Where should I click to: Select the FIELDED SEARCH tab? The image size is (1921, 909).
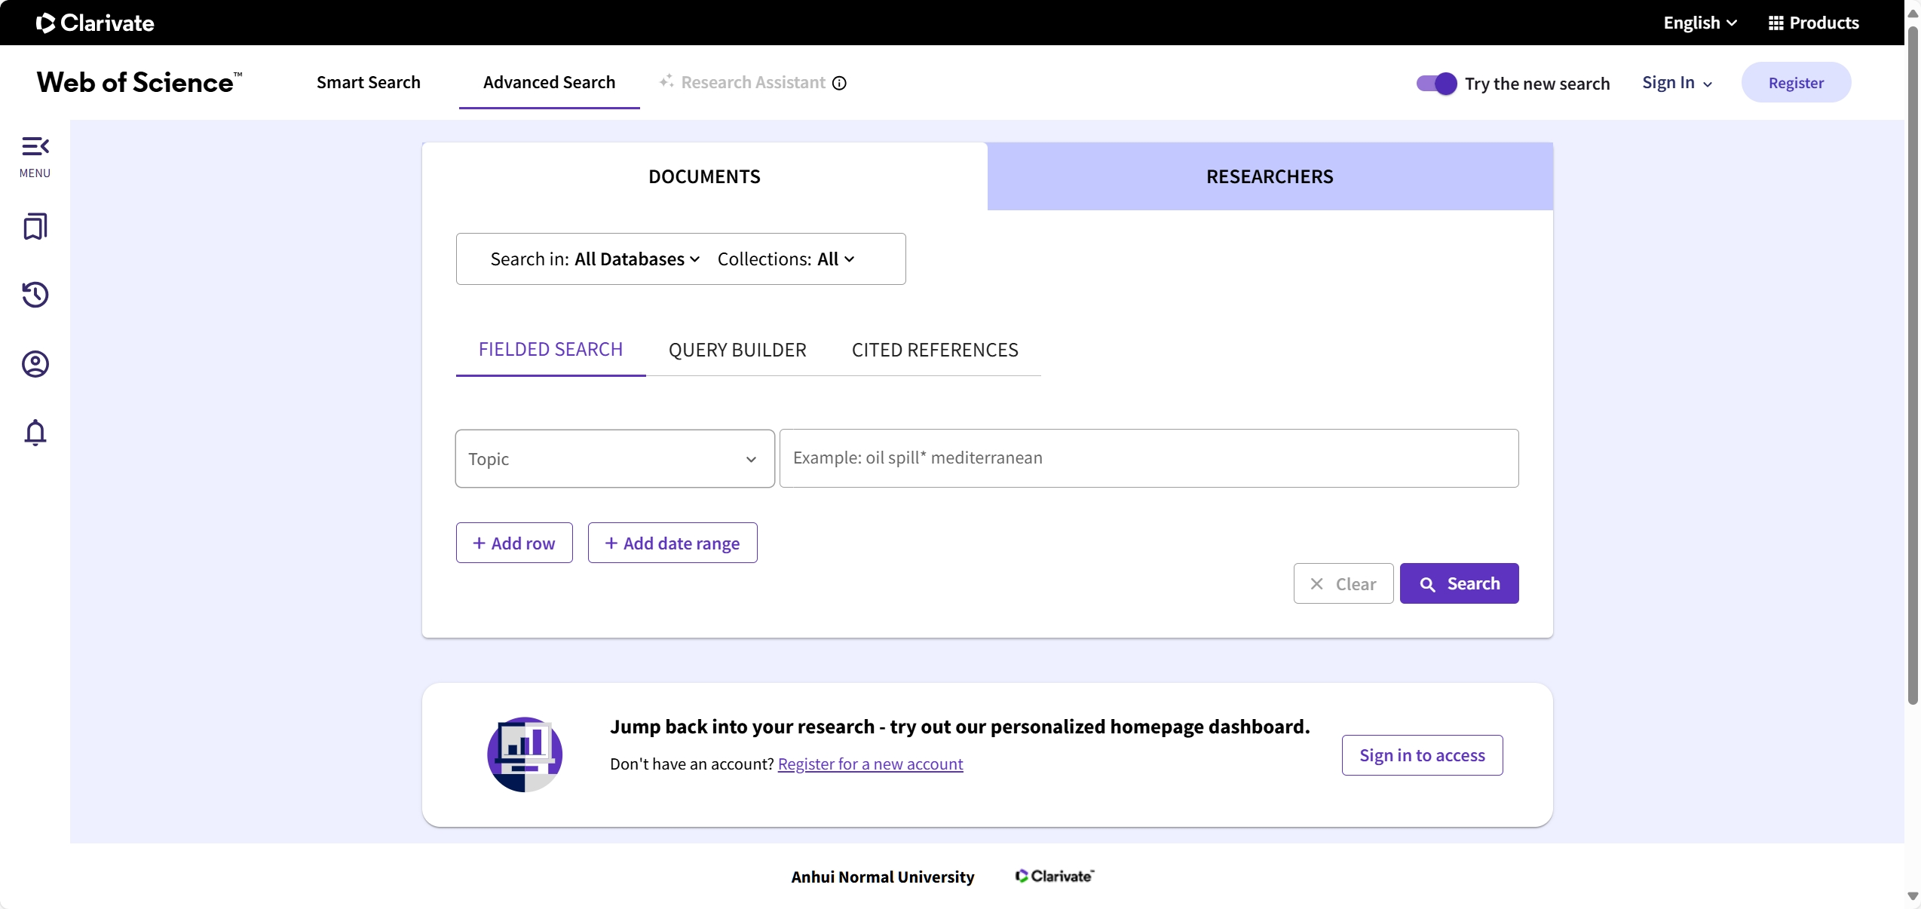click(x=550, y=350)
